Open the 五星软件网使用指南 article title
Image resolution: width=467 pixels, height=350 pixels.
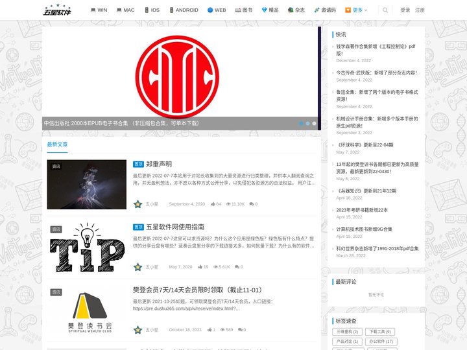point(175,227)
